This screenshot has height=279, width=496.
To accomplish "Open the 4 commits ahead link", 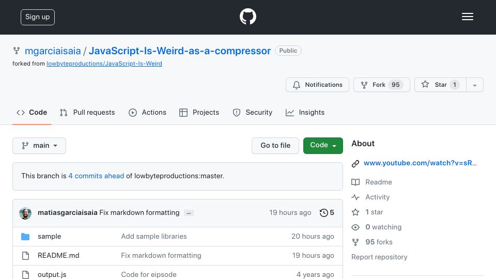I will click(96, 176).
